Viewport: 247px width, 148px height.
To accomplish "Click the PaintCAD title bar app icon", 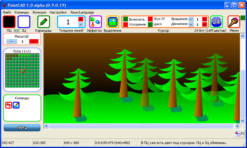I will click(4, 5).
